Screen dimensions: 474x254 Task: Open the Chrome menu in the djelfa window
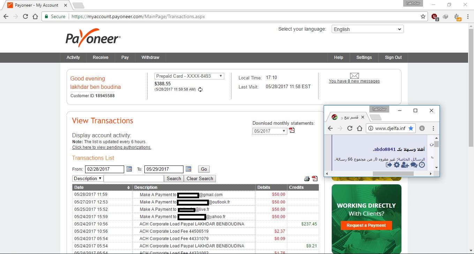click(433, 128)
